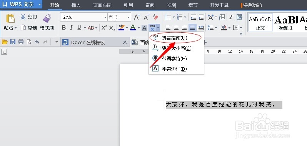Click the phonetic guide wén ribbon icon
307x146 pixels.
pos(152,28)
